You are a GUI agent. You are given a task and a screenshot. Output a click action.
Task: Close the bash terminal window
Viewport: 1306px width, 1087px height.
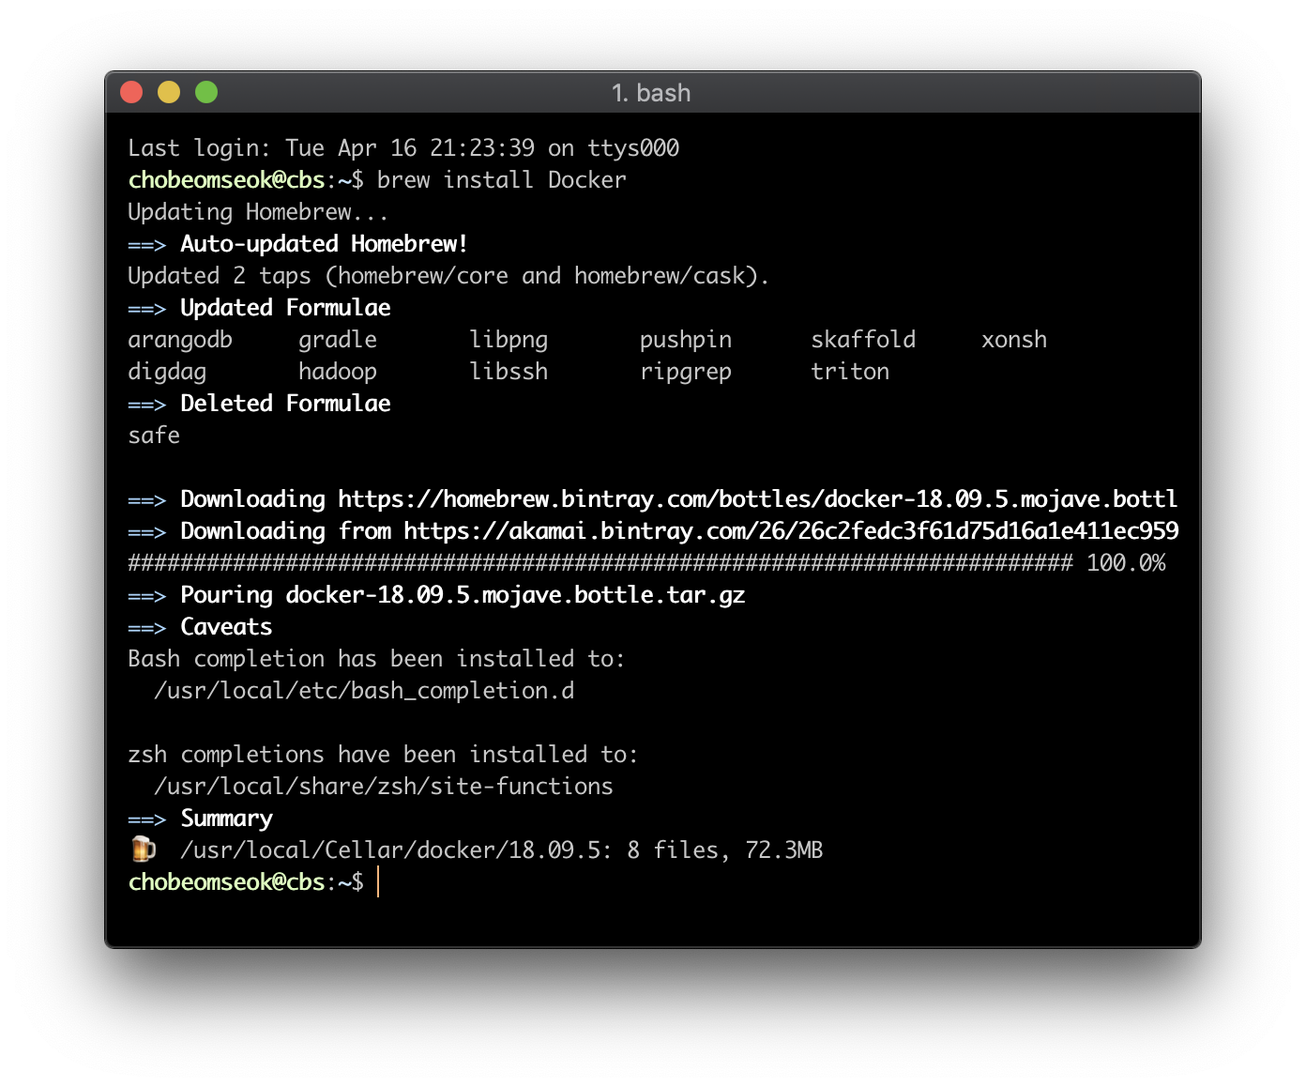[x=131, y=92]
